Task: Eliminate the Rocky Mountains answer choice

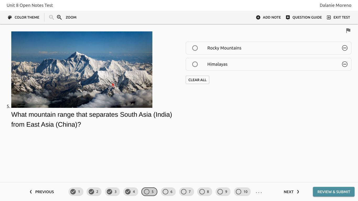Action: [345, 48]
